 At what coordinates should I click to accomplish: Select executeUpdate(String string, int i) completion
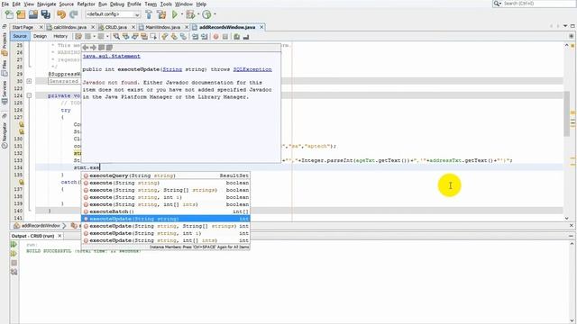[x=166, y=233]
